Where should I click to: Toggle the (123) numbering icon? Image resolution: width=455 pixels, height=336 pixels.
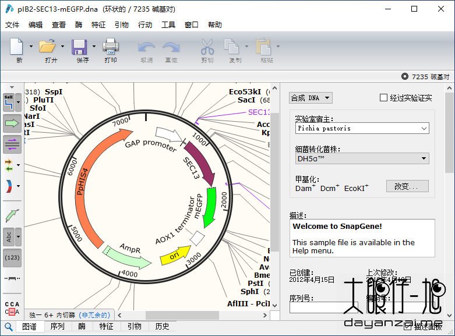(x=12, y=257)
